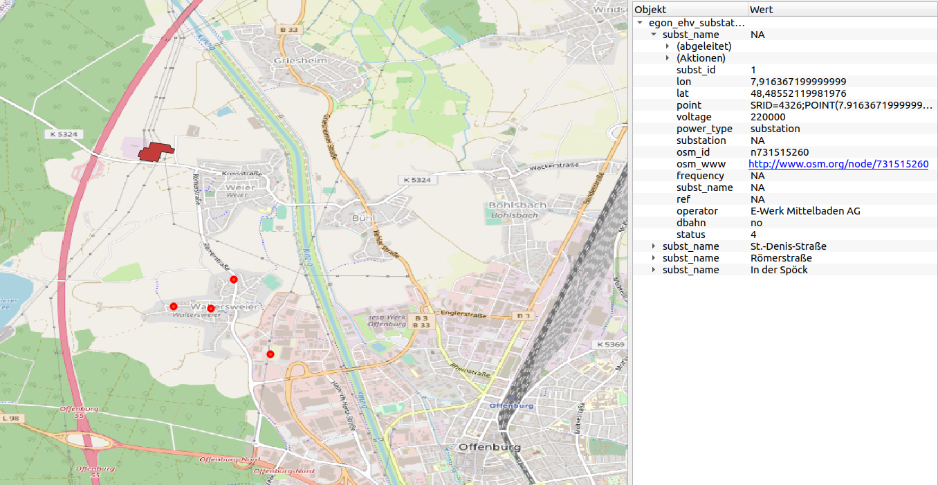Screen dimensions: 938x485
Task: Expand the (Aktionen) actions entry
Action: point(666,58)
